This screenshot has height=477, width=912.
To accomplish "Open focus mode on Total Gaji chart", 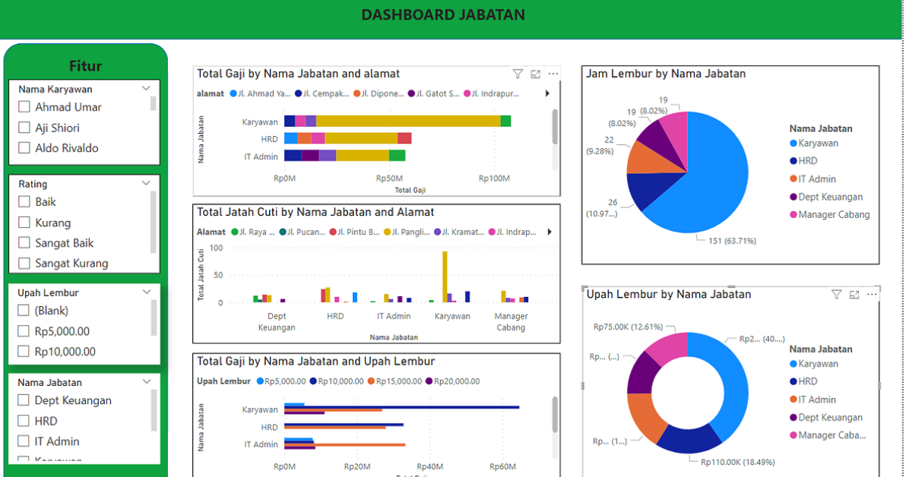I will (x=536, y=74).
